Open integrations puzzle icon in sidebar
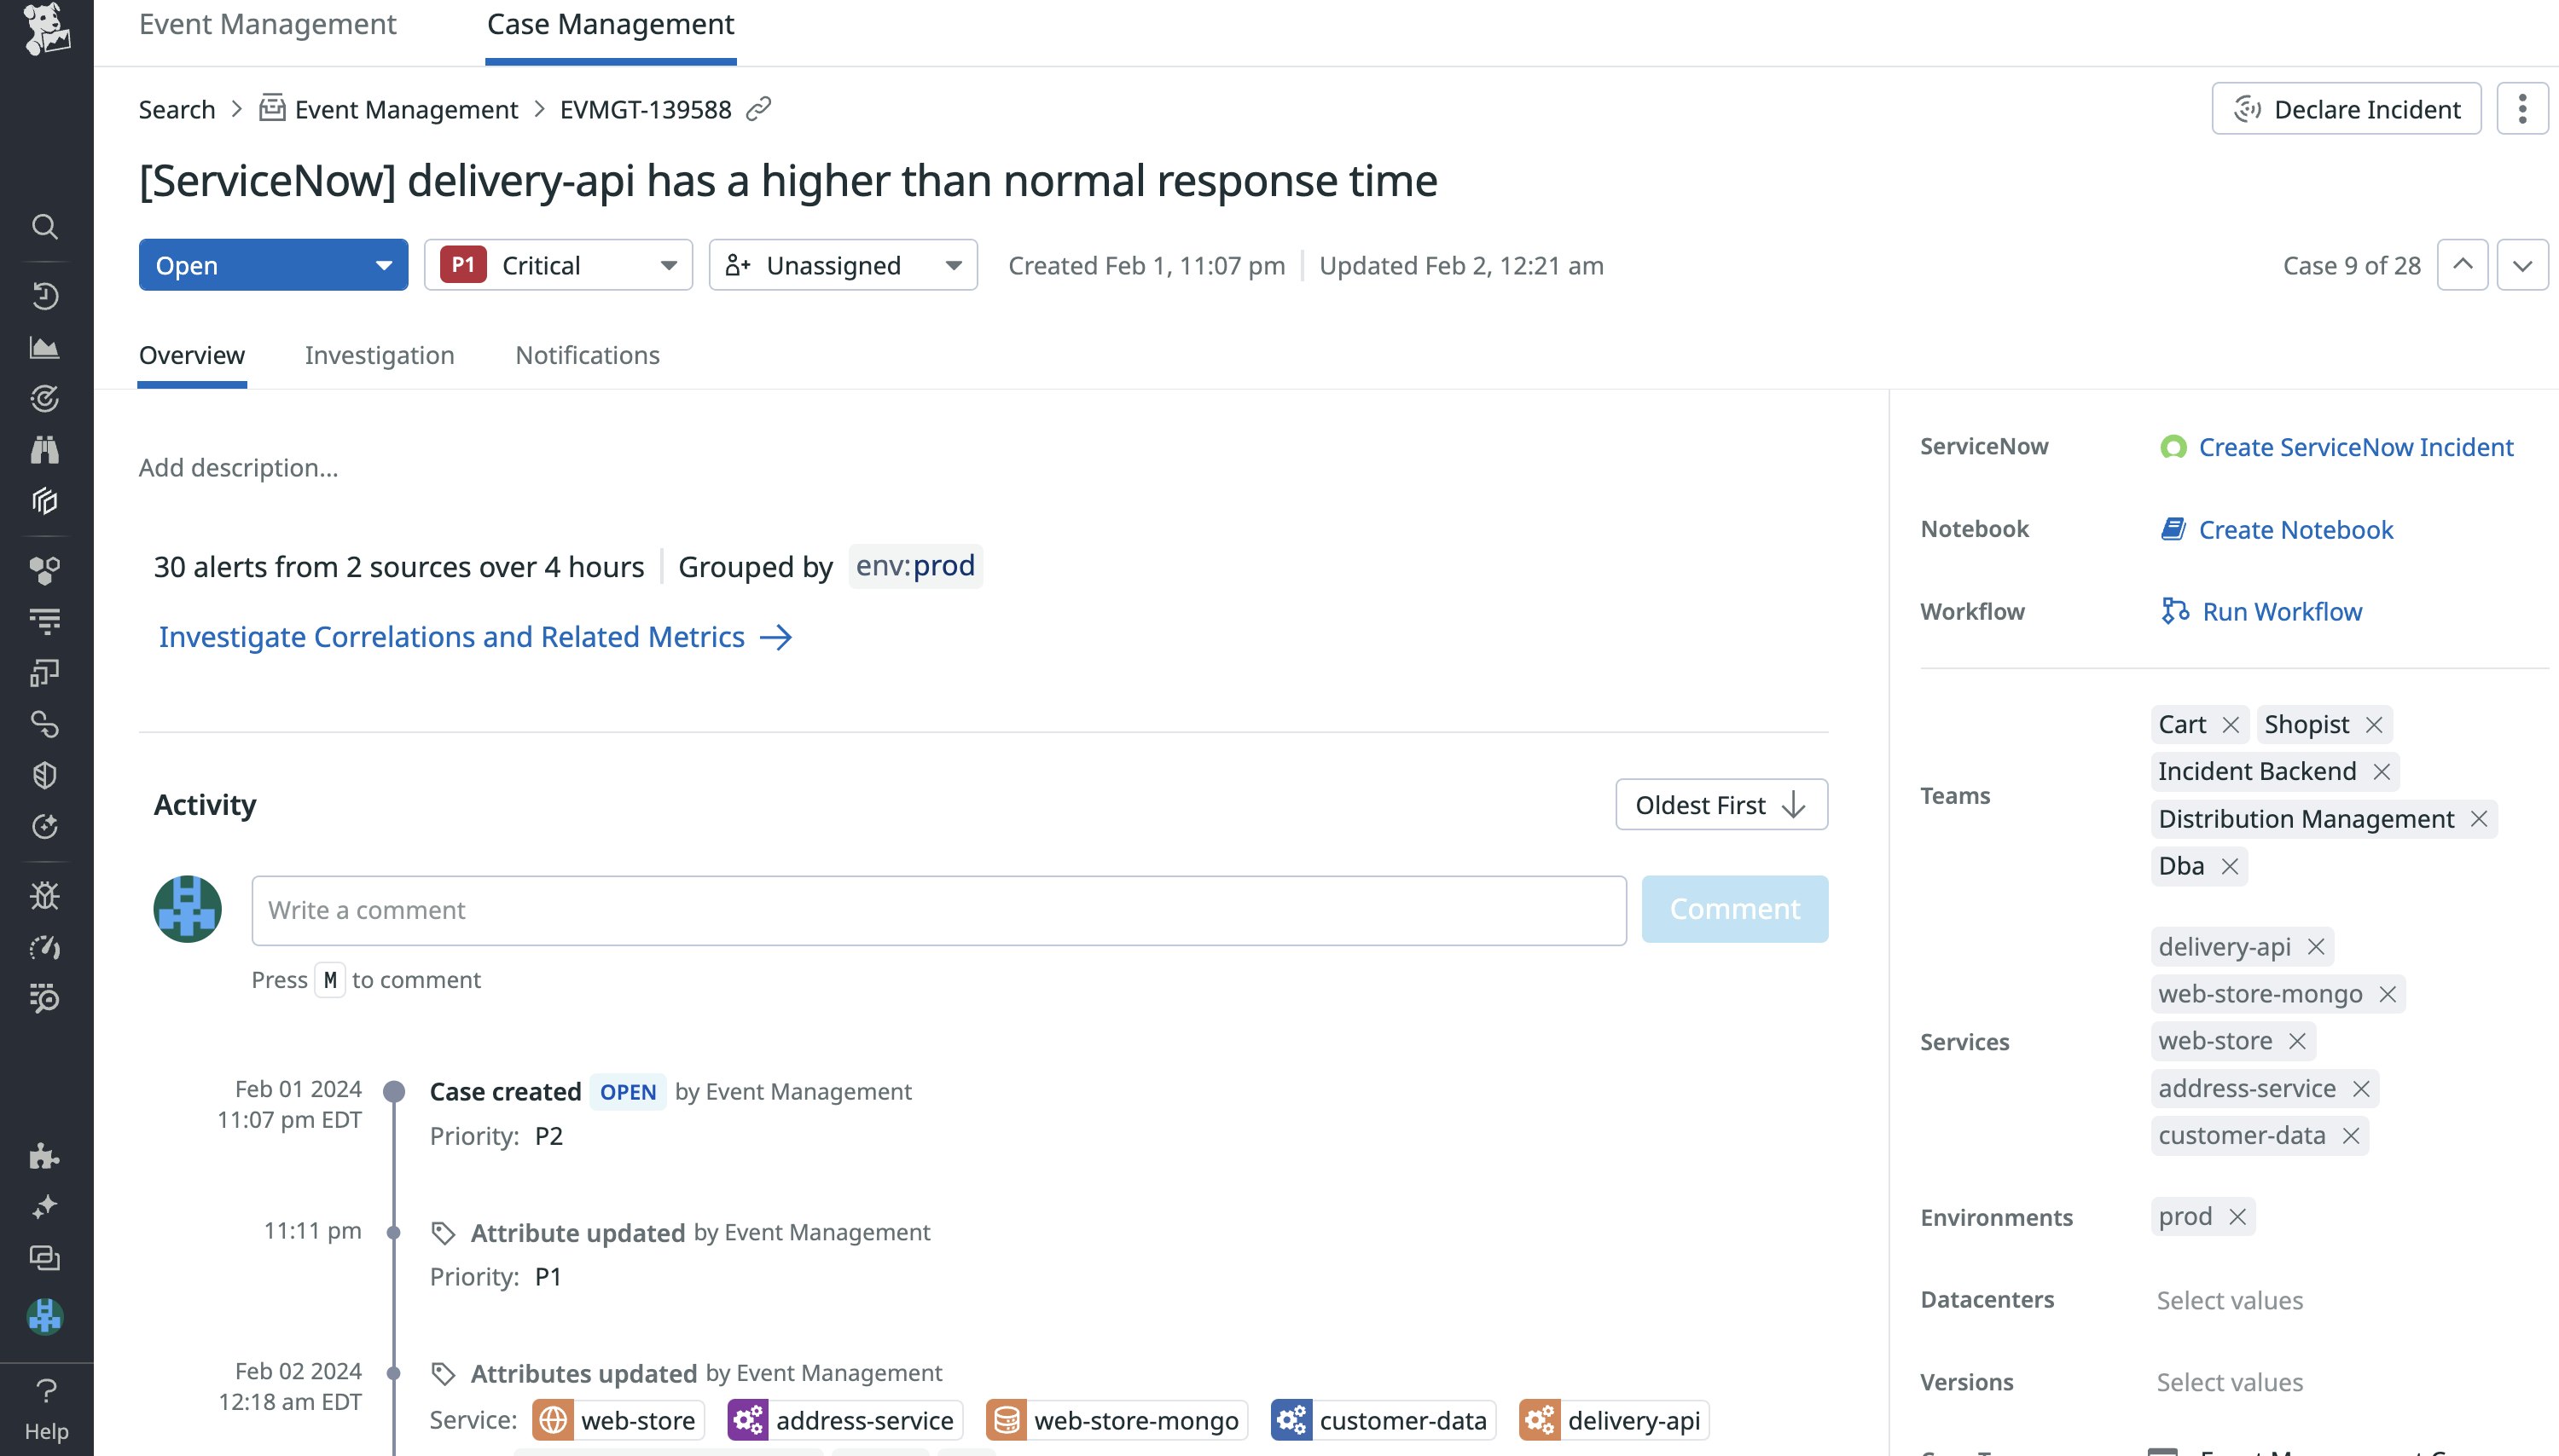This screenshot has height=1456, width=2559. [x=45, y=1156]
